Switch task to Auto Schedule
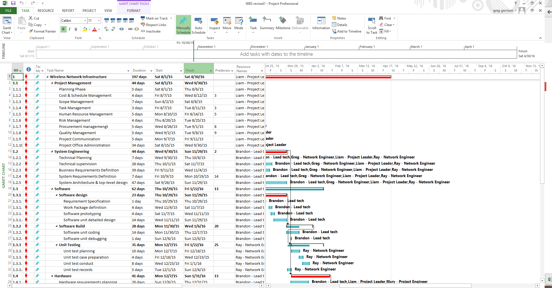The width and height of the screenshot is (552, 288). click(x=199, y=25)
